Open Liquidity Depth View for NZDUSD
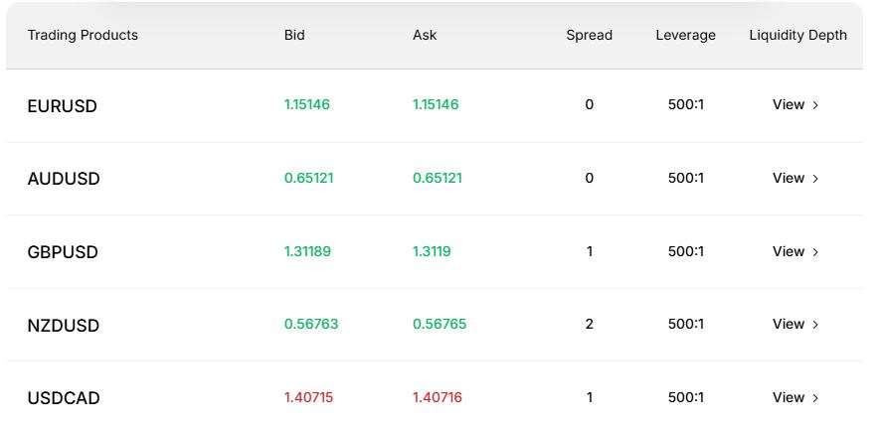 click(796, 324)
